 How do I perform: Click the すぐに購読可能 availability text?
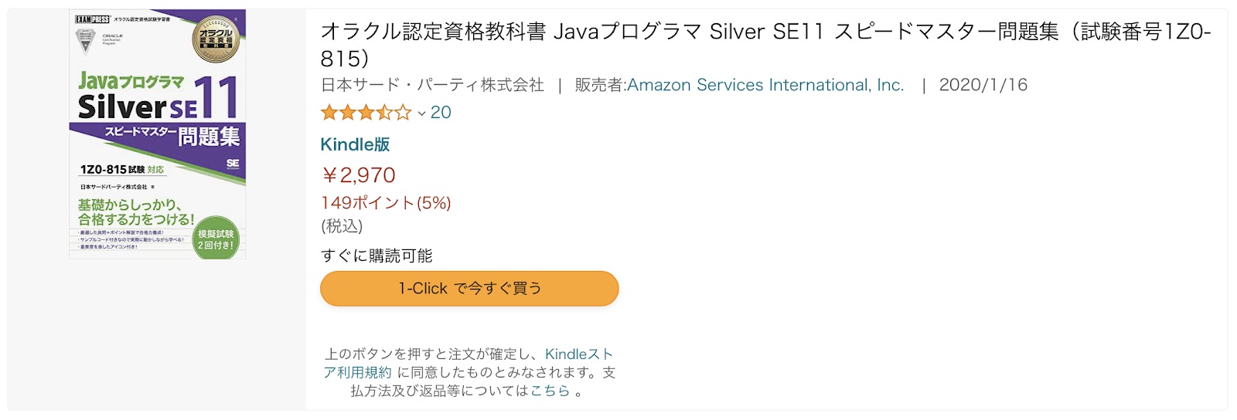tap(377, 256)
